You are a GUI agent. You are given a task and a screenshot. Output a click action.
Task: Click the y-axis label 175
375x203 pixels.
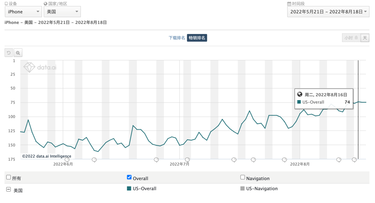[x=12, y=159]
